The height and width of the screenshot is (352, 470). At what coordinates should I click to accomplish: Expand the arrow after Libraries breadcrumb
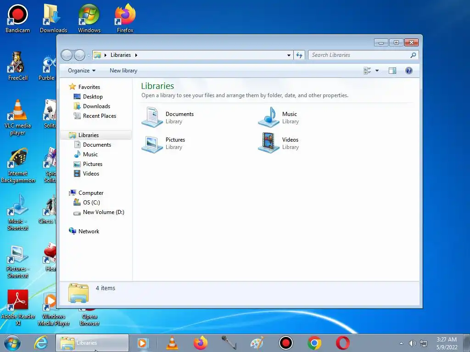click(136, 55)
